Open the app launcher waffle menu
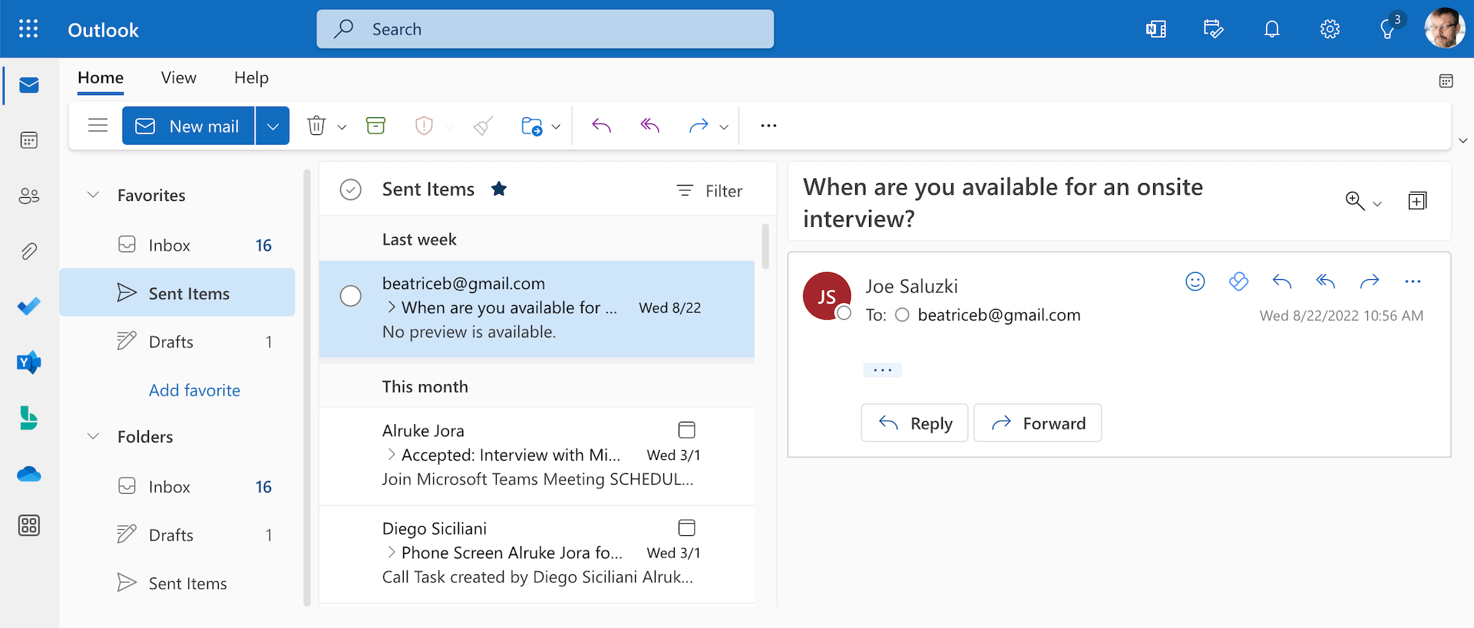The height and width of the screenshot is (628, 1474). point(28,29)
